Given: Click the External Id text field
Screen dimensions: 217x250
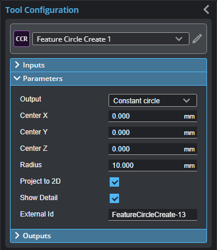Looking at the screenshot, I should (x=152, y=215).
